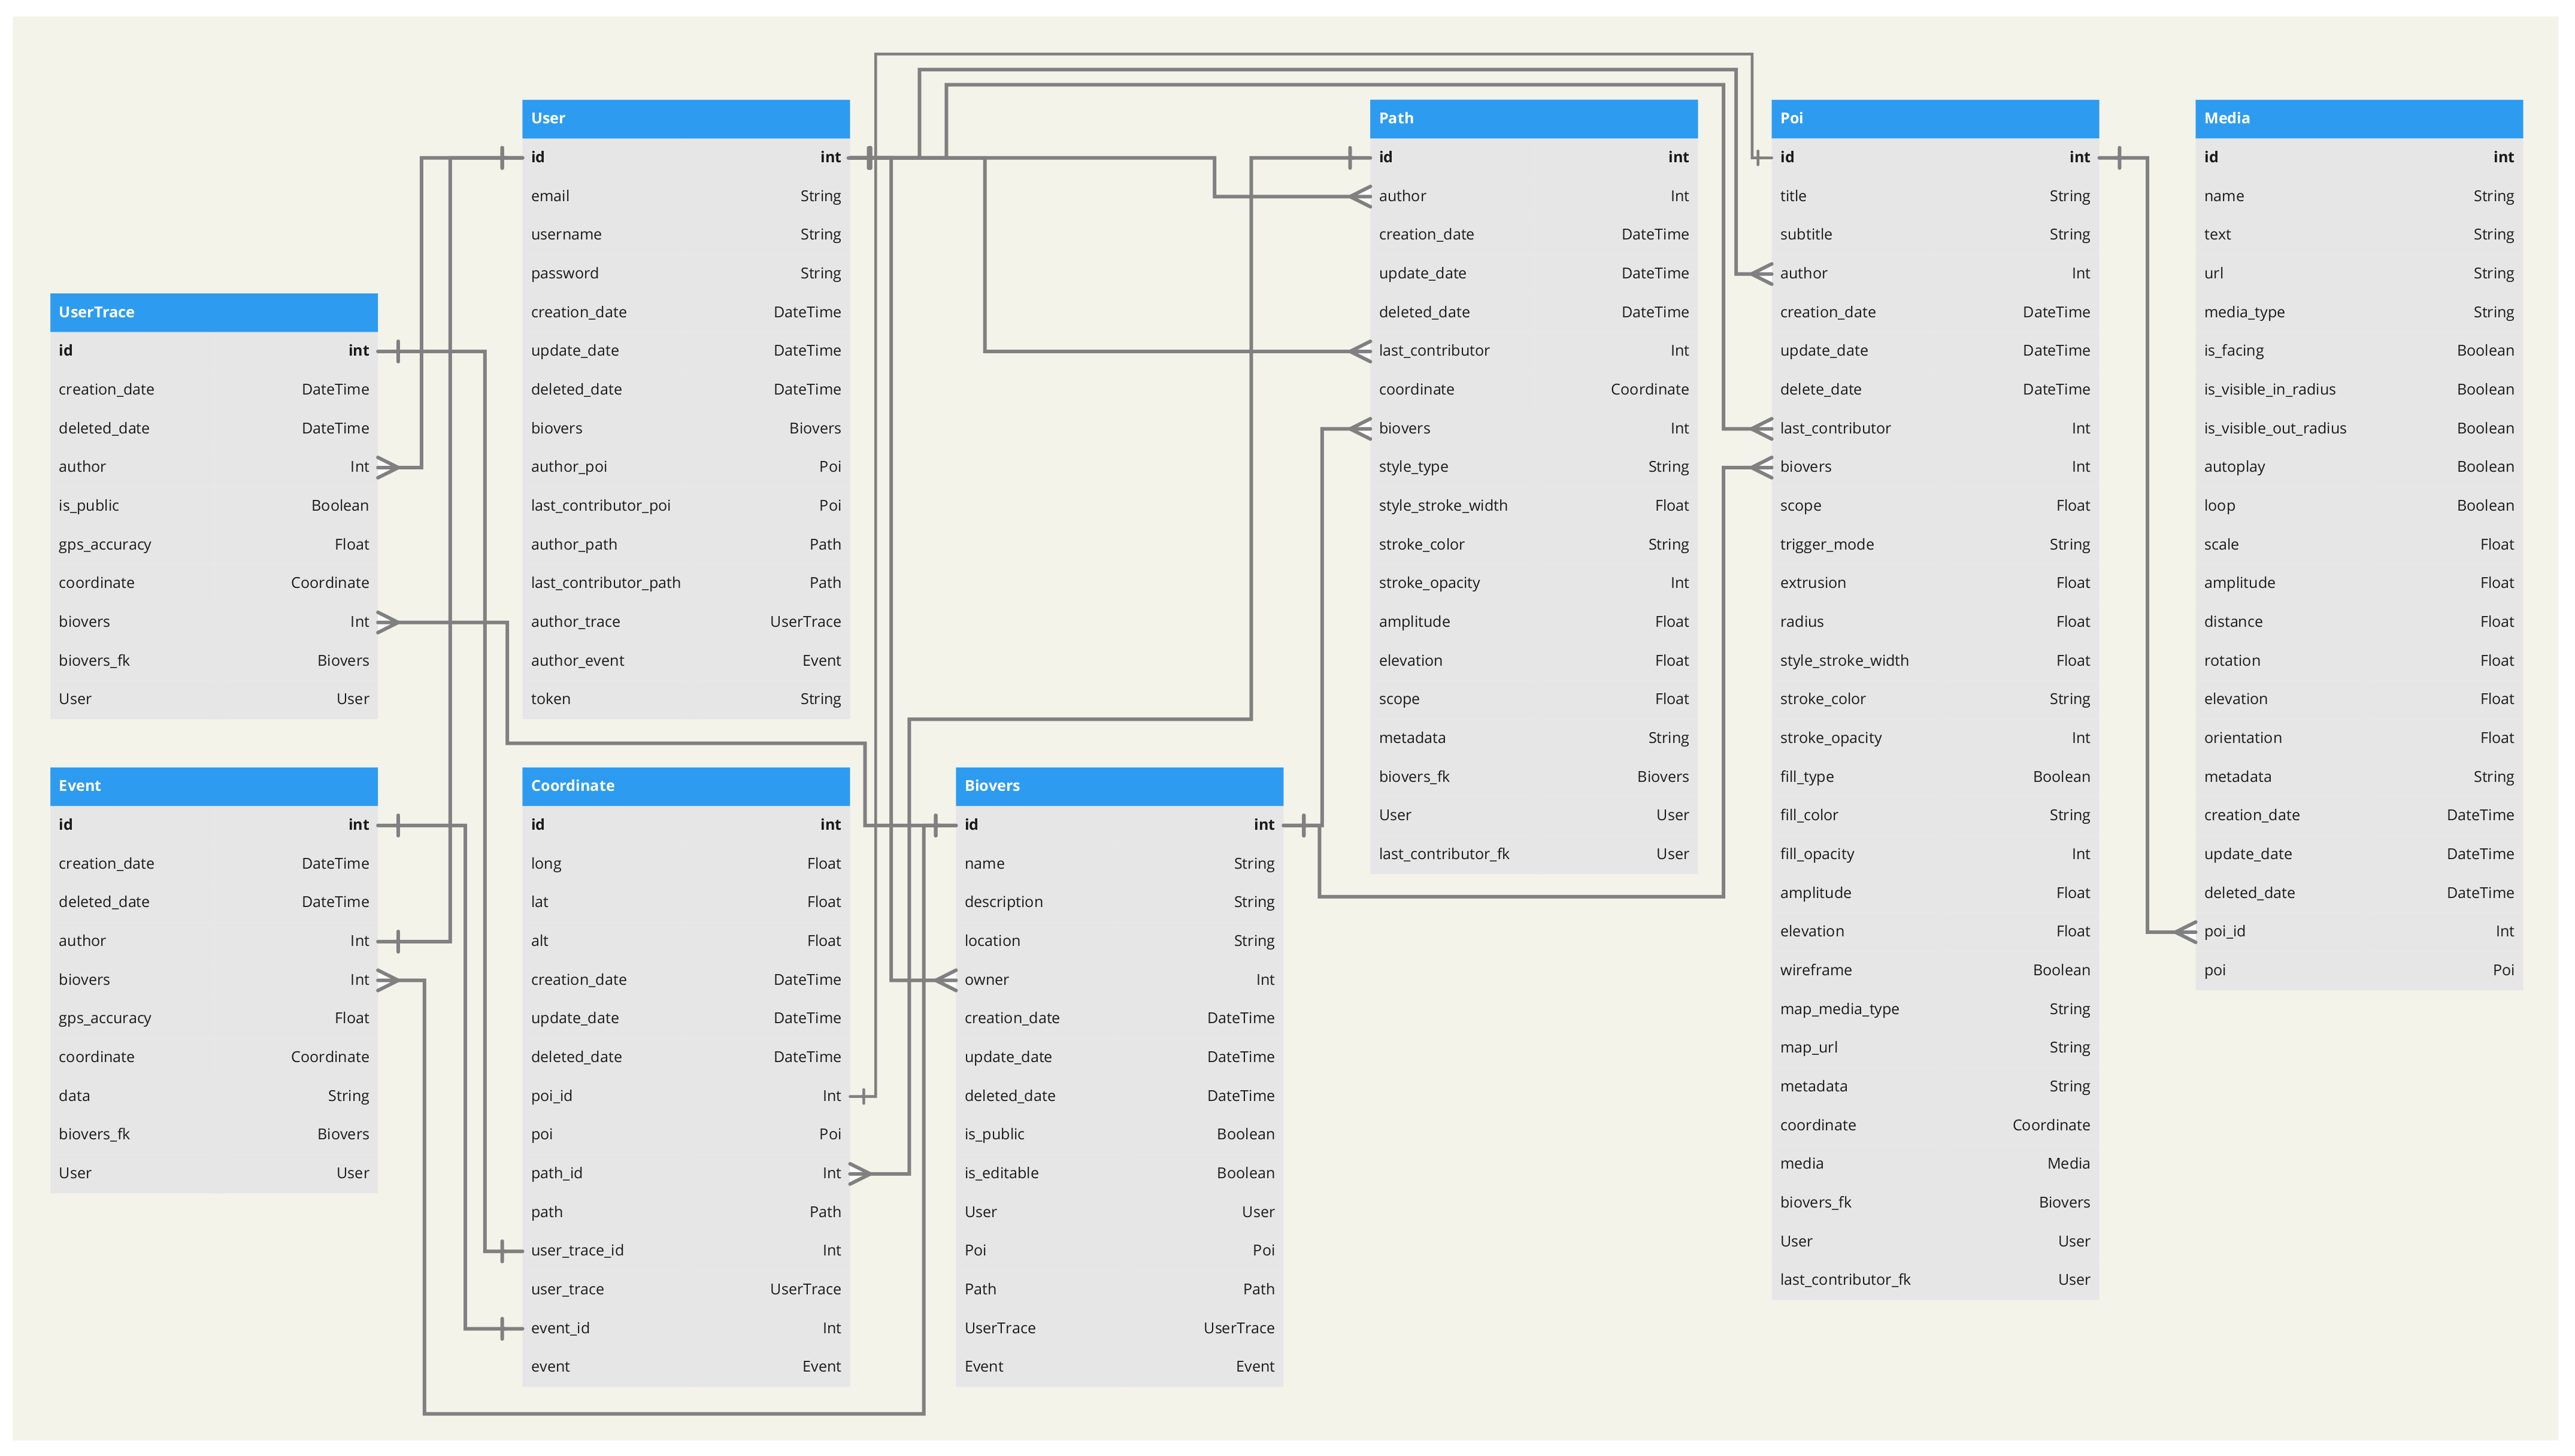Select poi_id row in Media table
Image resolution: width=2575 pixels, height=1456 pixels.
[2357, 931]
